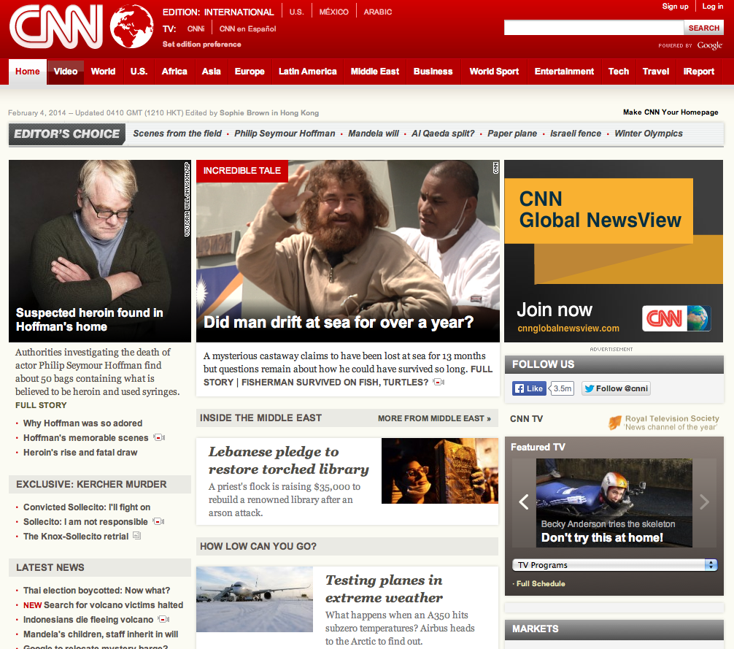Open the Travel section
Viewport: 734px width, 649px height.
tap(655, 72)
